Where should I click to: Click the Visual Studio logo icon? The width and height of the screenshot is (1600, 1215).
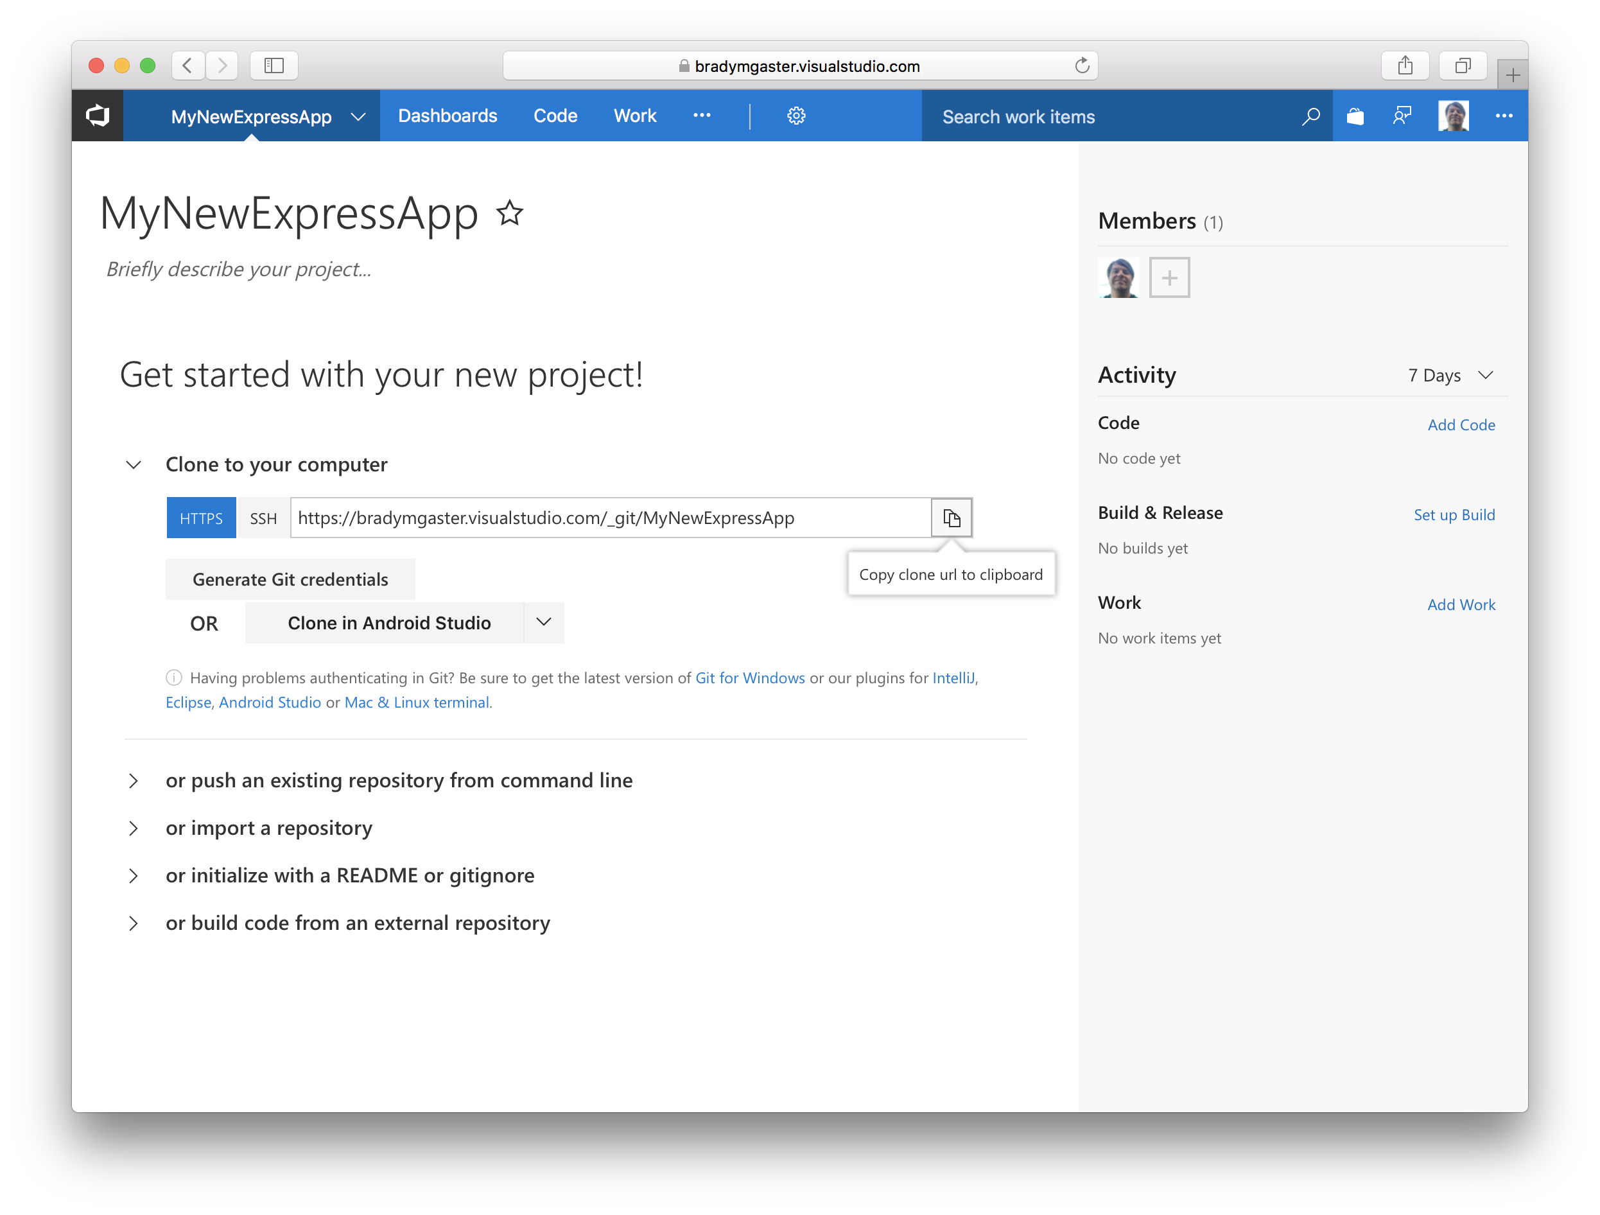pos(98,116)
